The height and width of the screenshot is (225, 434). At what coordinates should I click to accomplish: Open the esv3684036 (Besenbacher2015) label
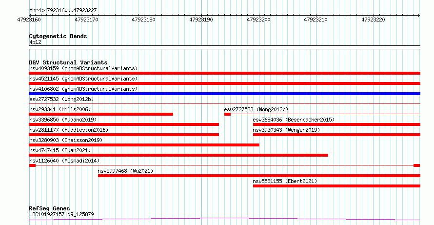coord(294,120)
